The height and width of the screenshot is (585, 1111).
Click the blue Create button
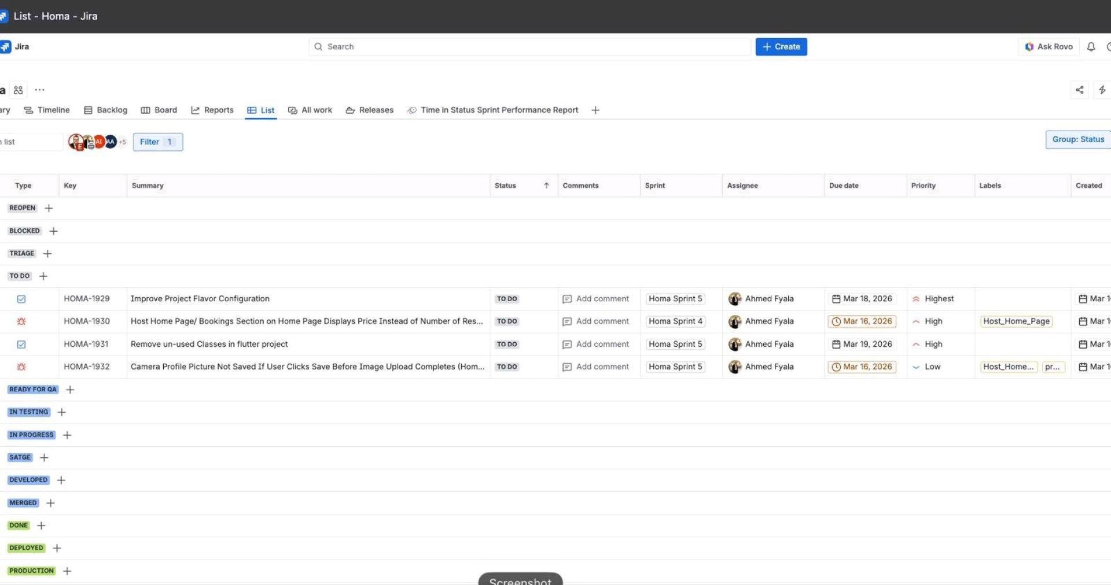781,47
